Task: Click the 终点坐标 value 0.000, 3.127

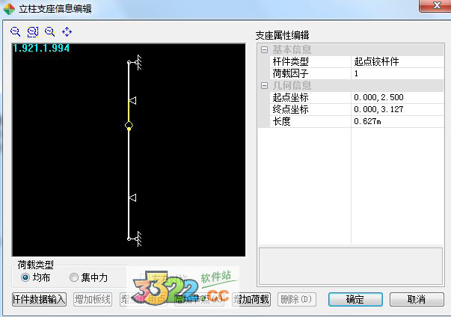Action: [397, 109]
